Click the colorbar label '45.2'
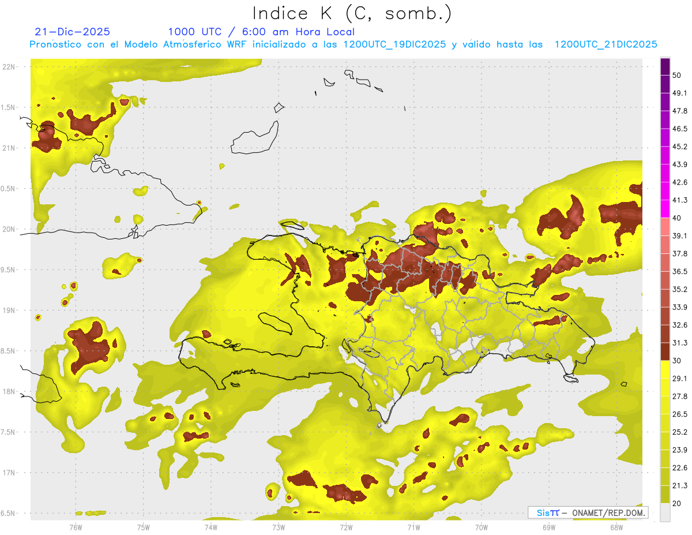692x535 pixels. tap(680, 147)
